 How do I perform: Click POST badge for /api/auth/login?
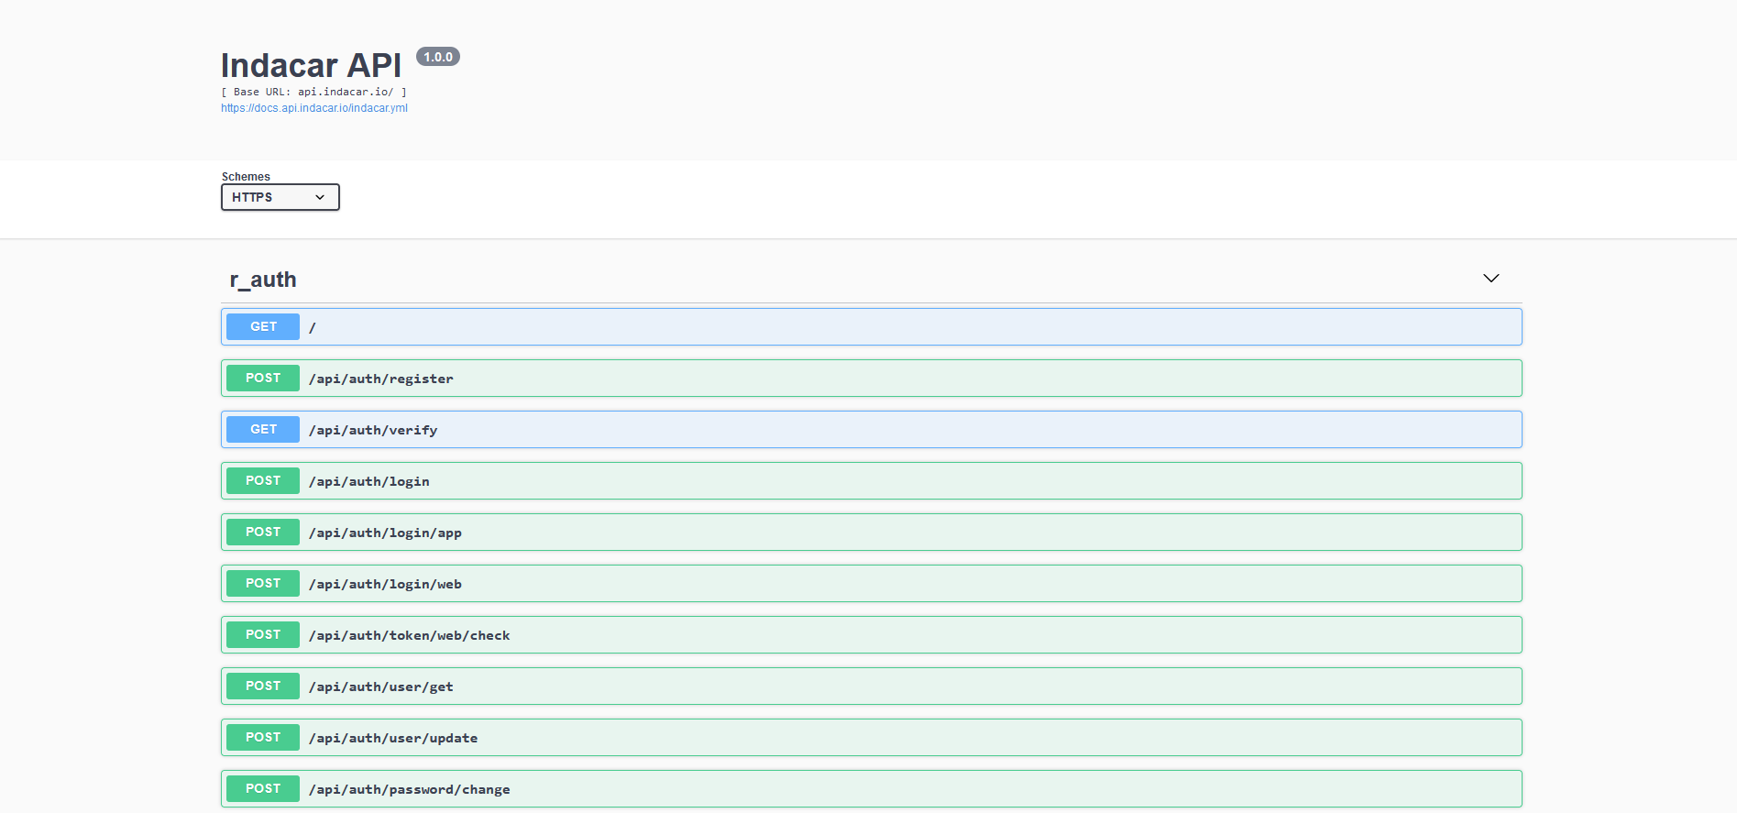[x=263, y=481]
